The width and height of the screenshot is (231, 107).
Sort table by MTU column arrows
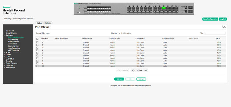pyautogui.click(x=216, y=39)
